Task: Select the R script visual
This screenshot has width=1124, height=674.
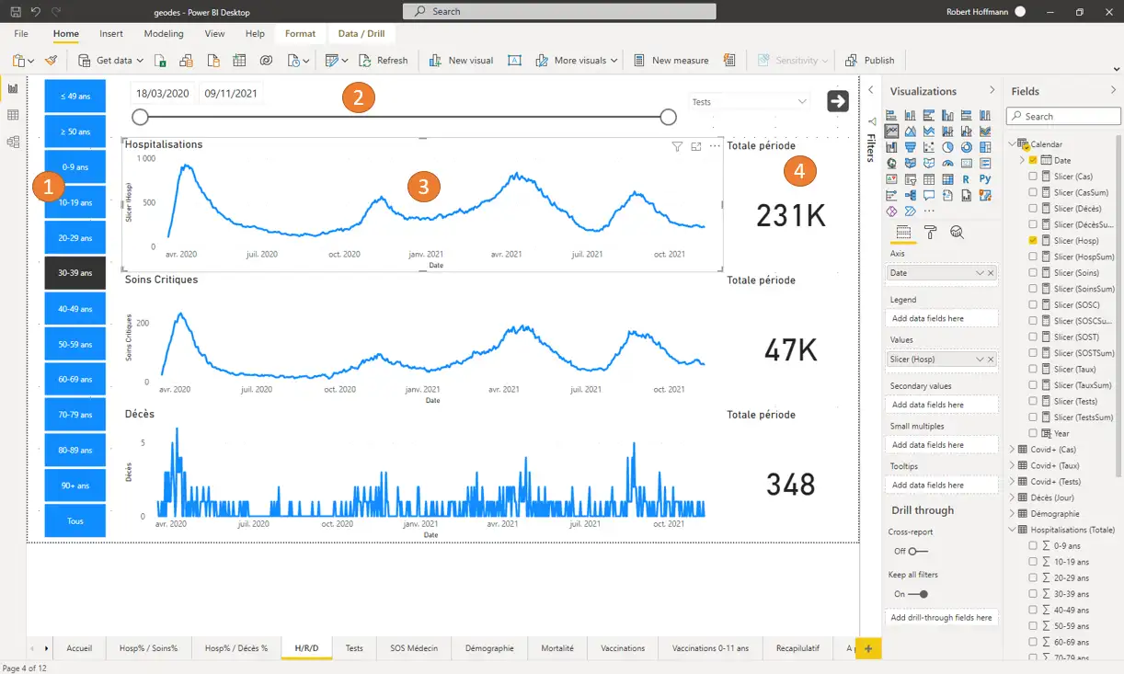Action: click(966, 179)
